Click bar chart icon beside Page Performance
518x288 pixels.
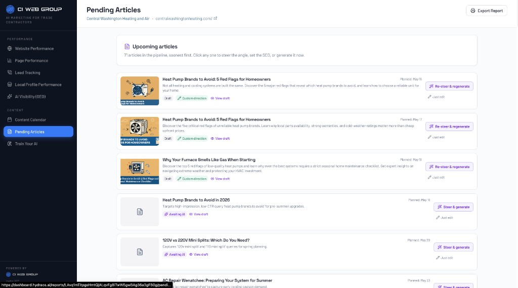point(10,61)
